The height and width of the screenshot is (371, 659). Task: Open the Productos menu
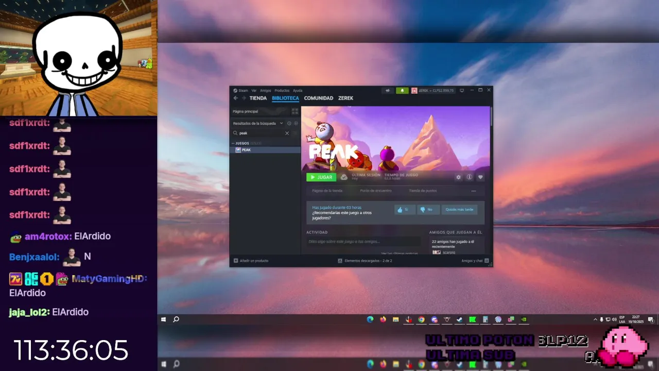pos(282,90)
